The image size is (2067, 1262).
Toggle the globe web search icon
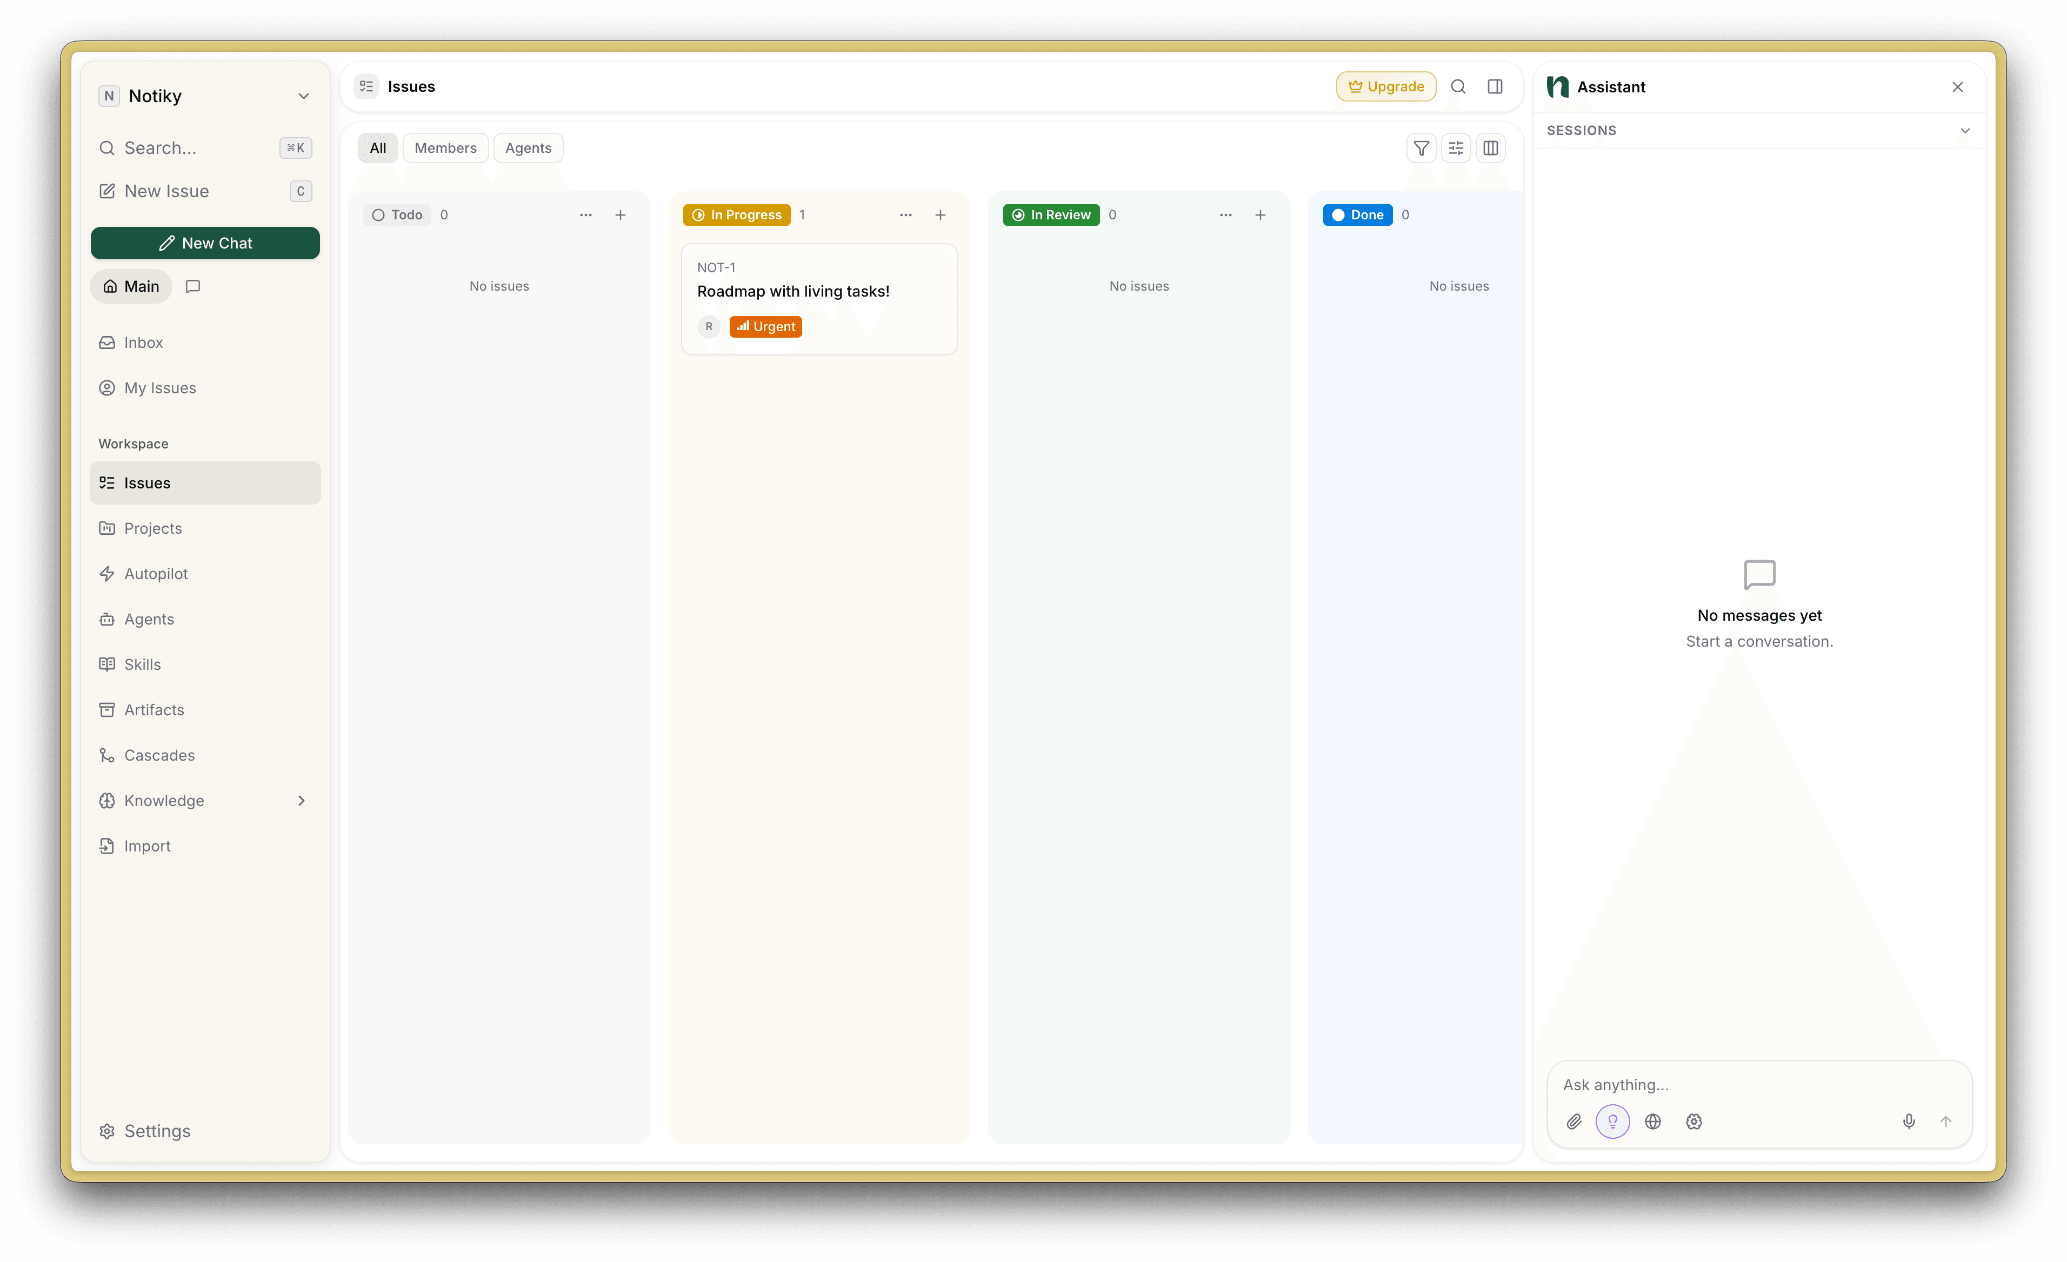[1652, 1121]
